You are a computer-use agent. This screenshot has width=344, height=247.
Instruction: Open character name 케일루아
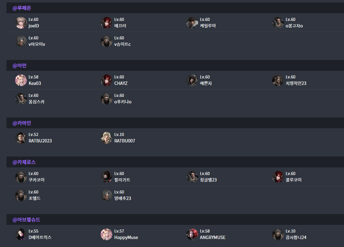click(208, 26)
